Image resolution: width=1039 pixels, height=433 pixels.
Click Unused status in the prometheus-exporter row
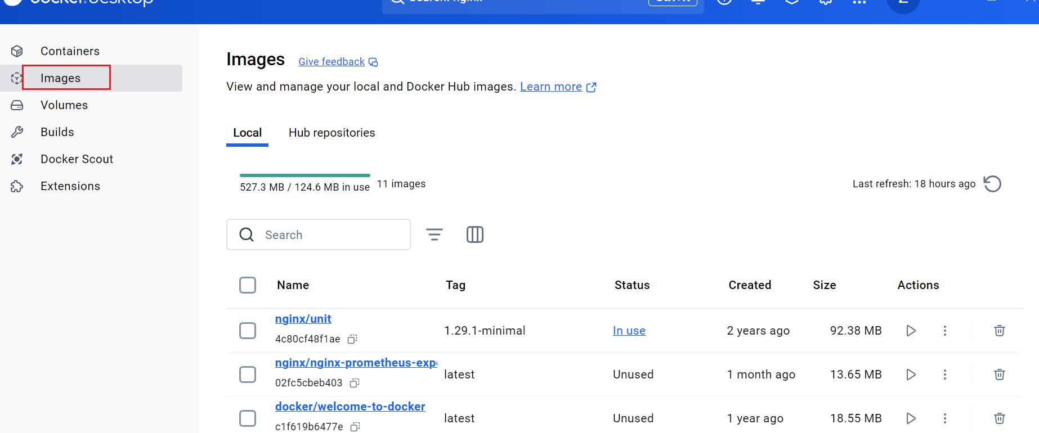pos(633,375)
